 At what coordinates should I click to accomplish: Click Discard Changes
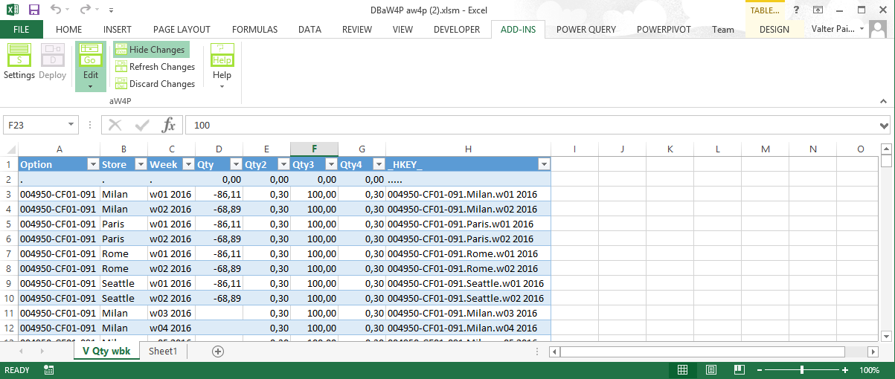[155, 84]
